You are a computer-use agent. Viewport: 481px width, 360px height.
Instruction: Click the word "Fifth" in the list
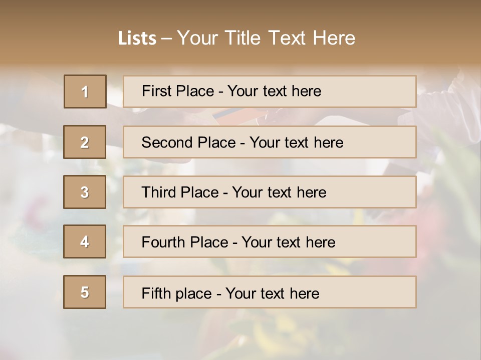155,293
